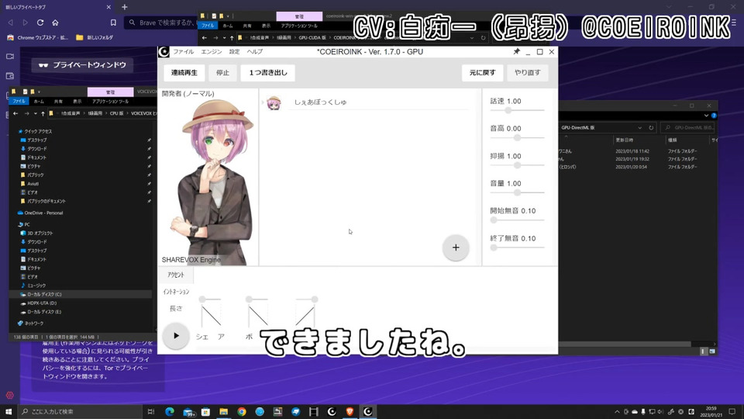
Task: Click the bookmark icon in Brave toolbar
Action: click(113, 23)
